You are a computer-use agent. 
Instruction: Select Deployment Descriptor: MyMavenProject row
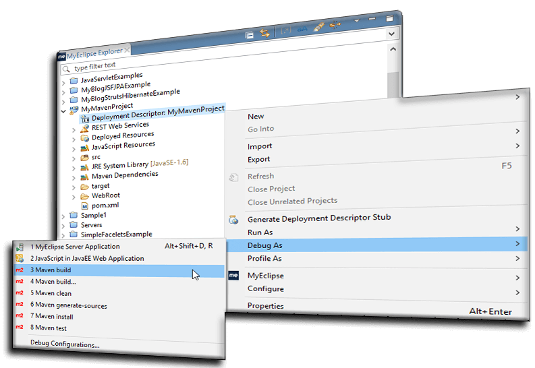pyautogui.click(x=153, y=113)
